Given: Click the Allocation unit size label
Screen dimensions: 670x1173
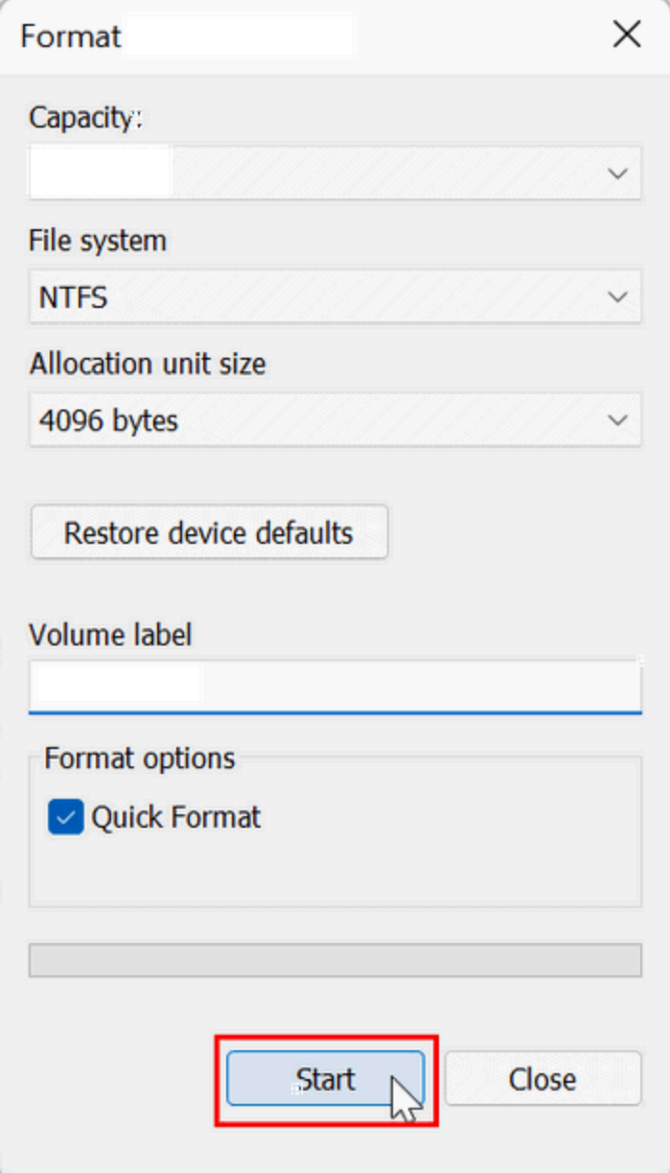Looking at the screenshot, I should point(148,364).
